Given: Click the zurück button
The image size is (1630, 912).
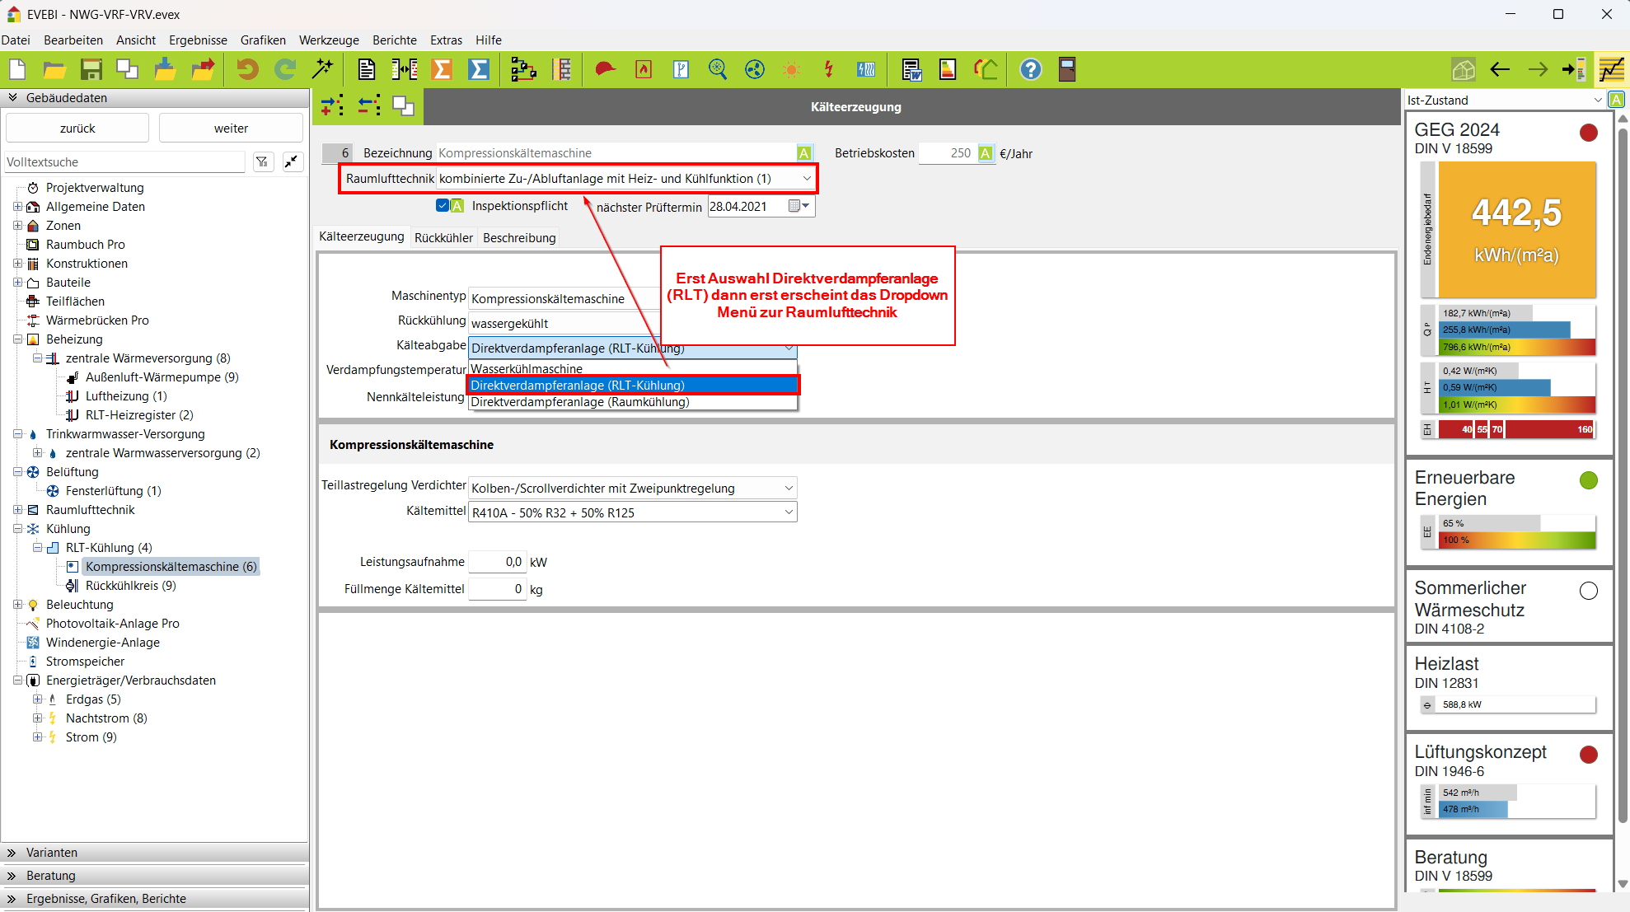Looking at the screenshot, I should pyautogui.click(x=77, y=129).
